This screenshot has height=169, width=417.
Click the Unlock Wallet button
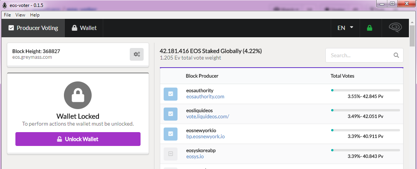[x=78, y=139]
